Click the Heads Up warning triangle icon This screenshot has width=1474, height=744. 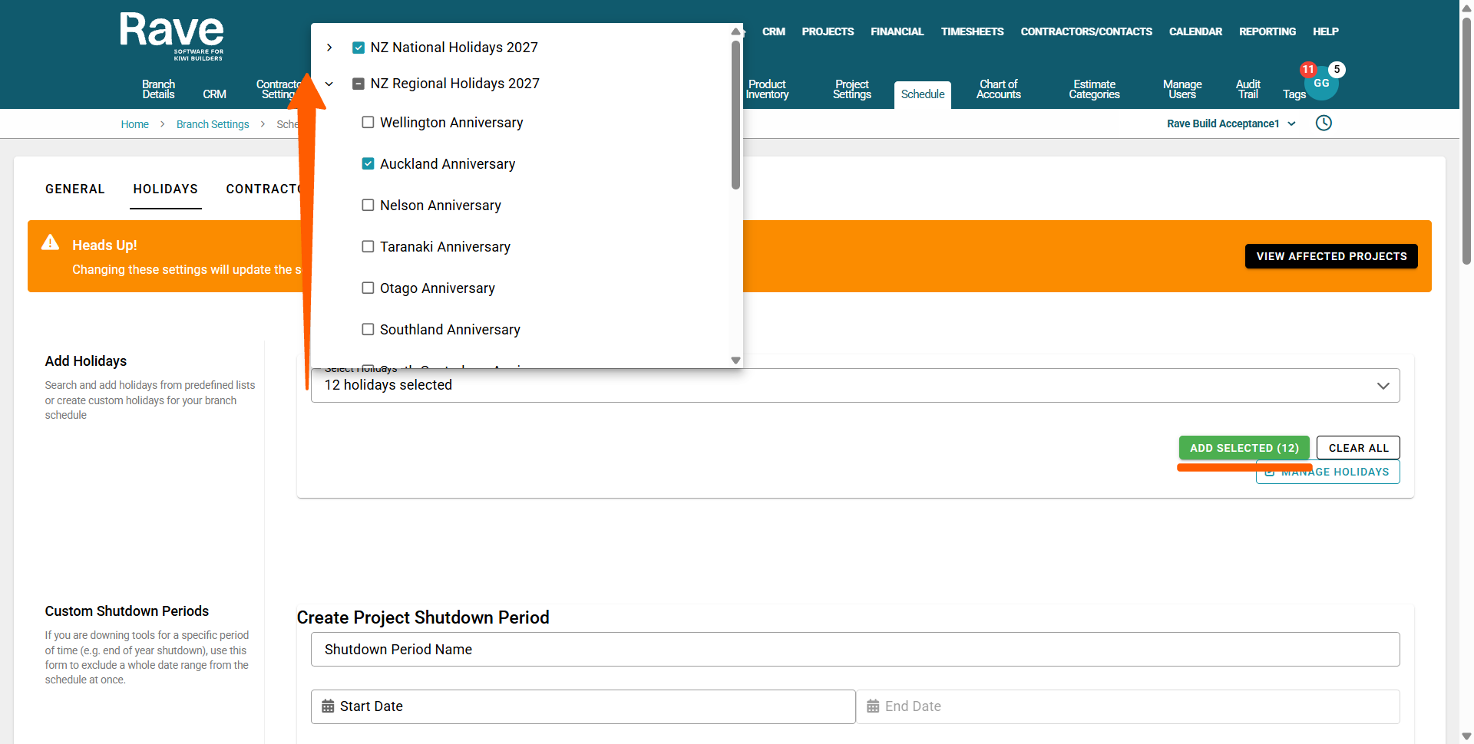[51, 243]
